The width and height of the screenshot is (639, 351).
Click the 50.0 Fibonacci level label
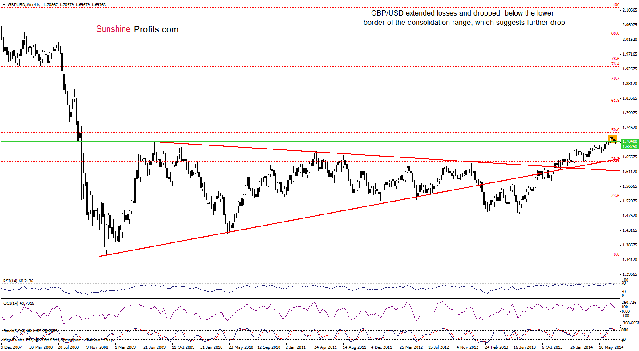[615, 130]
